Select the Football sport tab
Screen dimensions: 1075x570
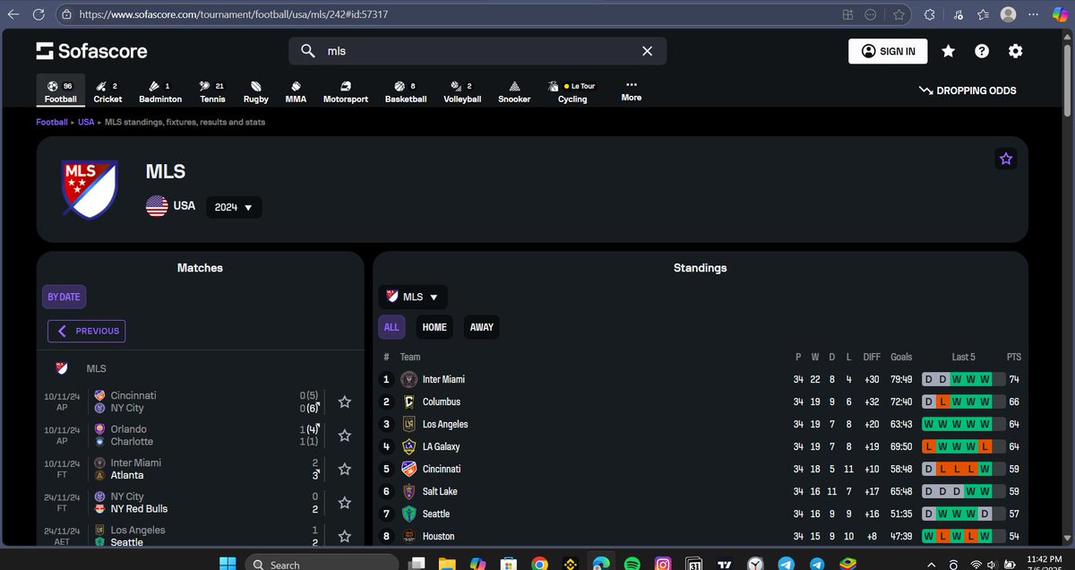tap(61, 91)
